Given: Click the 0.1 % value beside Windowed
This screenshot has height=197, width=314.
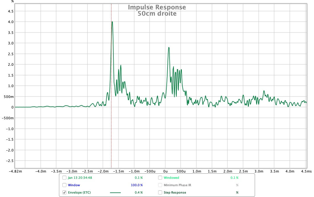Looking at the screenshot, I should (x=235, y=178).
